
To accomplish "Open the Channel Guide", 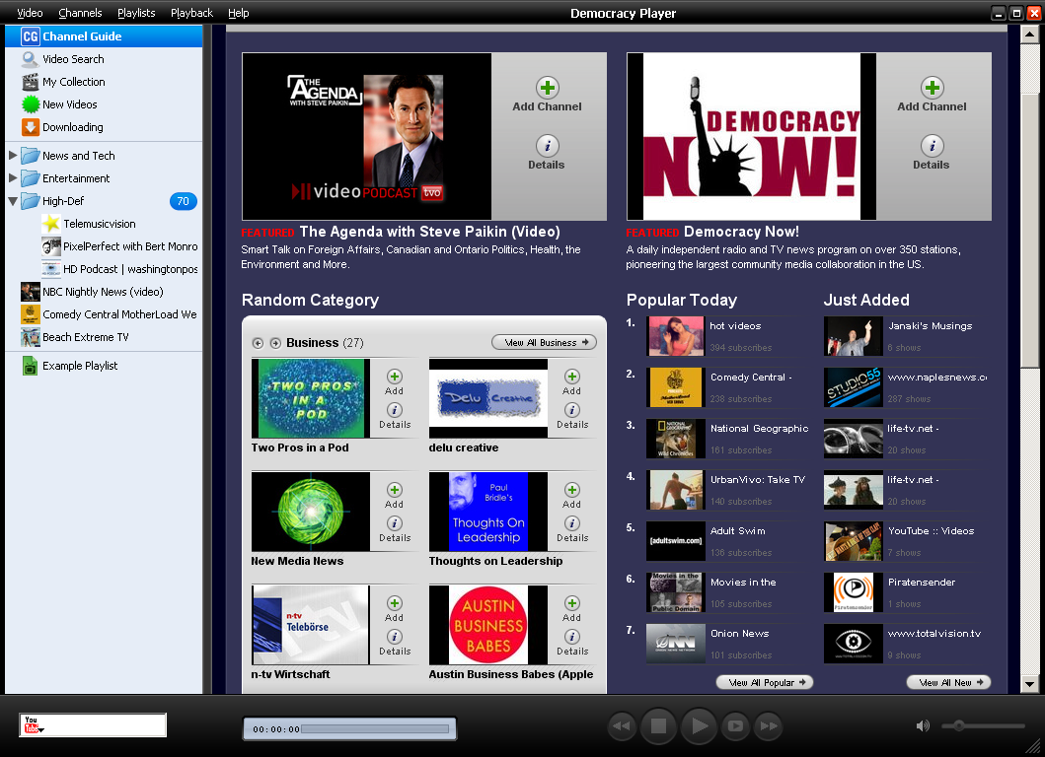I will (104, 36).
